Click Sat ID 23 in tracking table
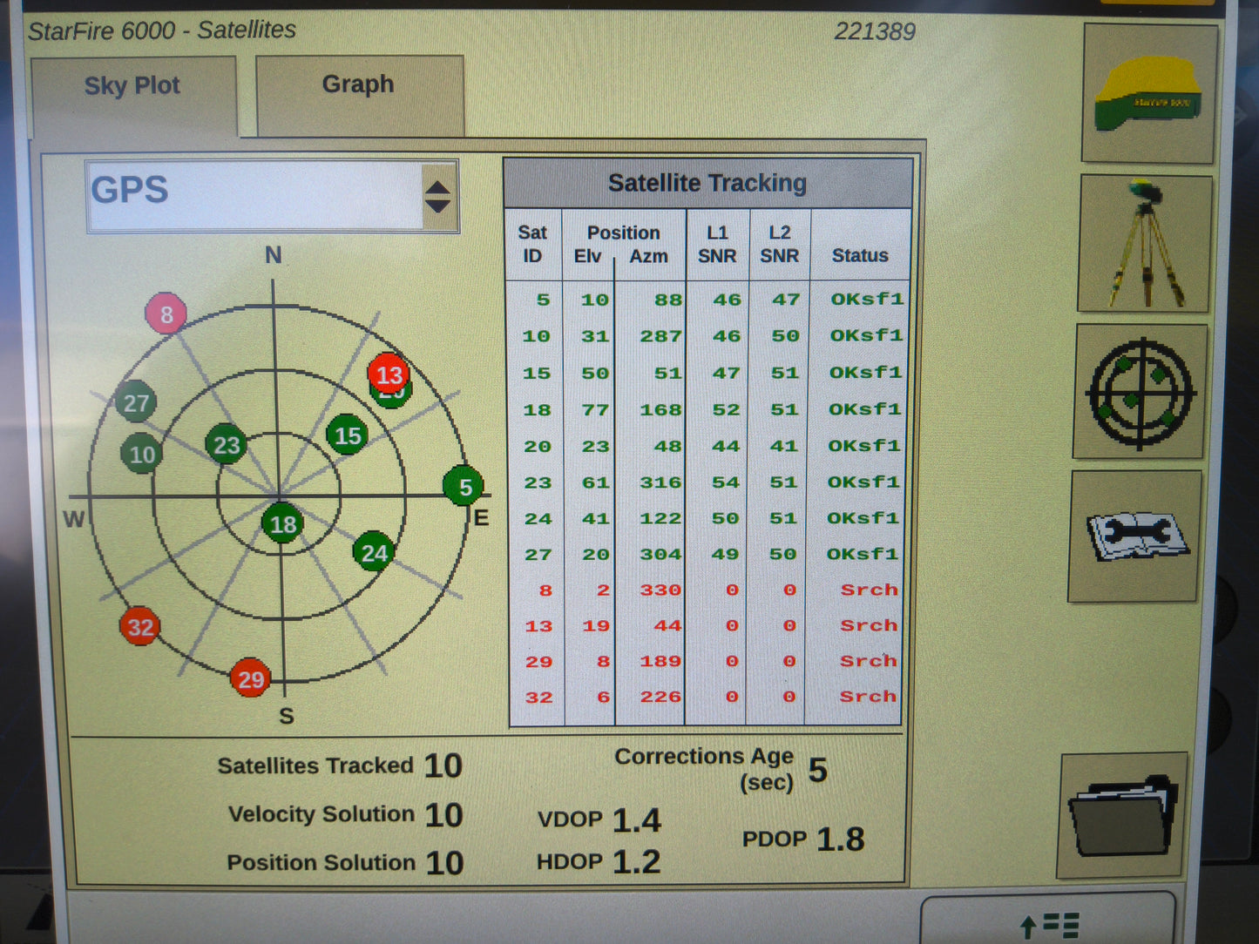This screenshot has height=944, width=1259. coord(538,482)
